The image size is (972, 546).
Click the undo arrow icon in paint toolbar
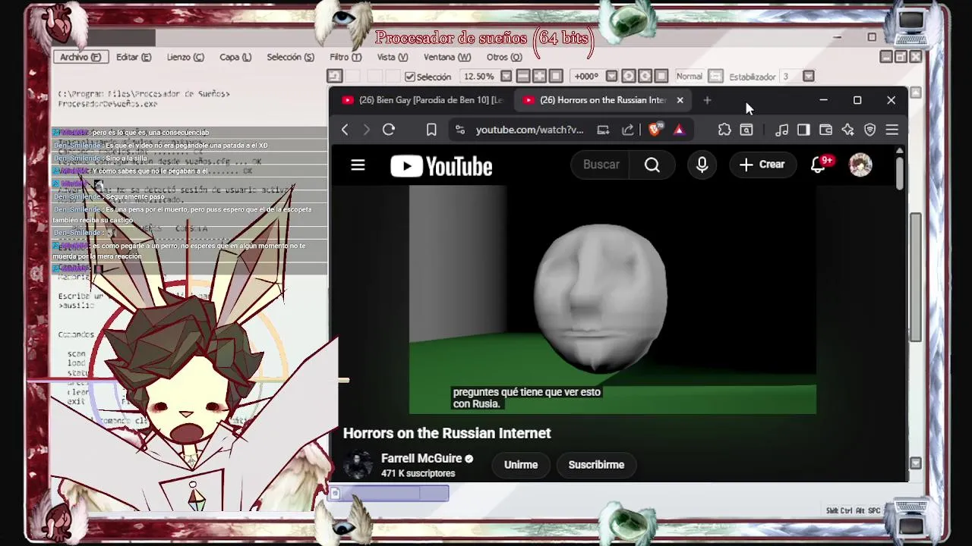pos(335,76)
